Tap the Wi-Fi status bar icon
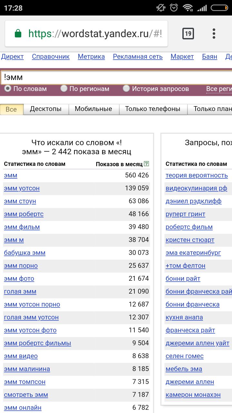The height and width of the screenshot is (413, 232). tap(187, 8)
